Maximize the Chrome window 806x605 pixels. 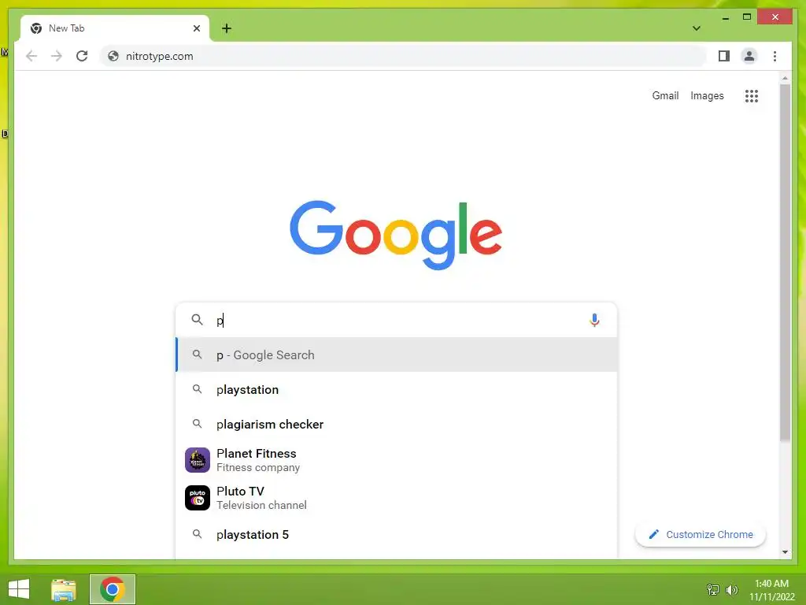click(x=747, y=17)
